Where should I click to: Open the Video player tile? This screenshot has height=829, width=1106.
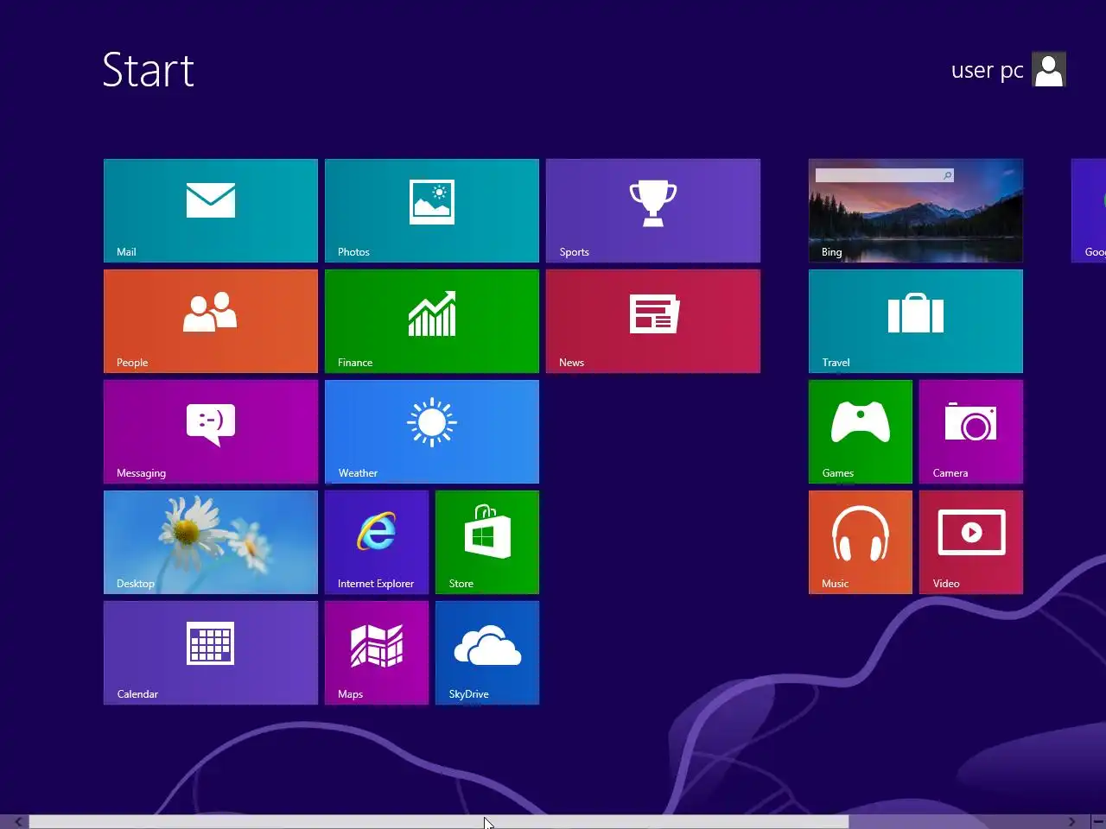971,542
